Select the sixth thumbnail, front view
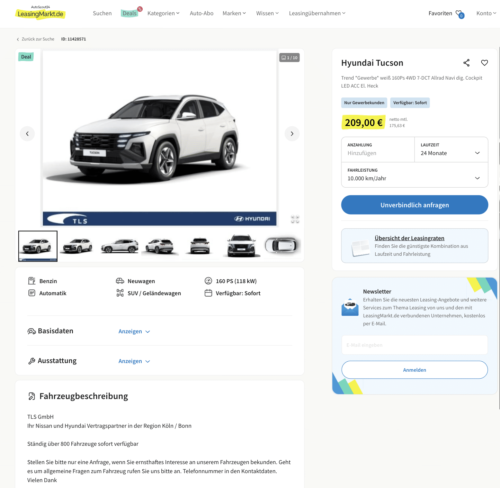Image resolution: width=500 pixels, height=488 pixels. point(241,246)
